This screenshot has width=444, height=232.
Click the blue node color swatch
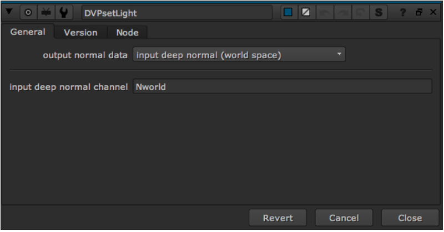288,12
